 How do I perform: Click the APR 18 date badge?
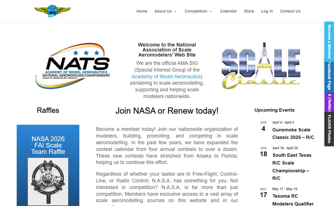pyautogui.click(x=264, y=152)
